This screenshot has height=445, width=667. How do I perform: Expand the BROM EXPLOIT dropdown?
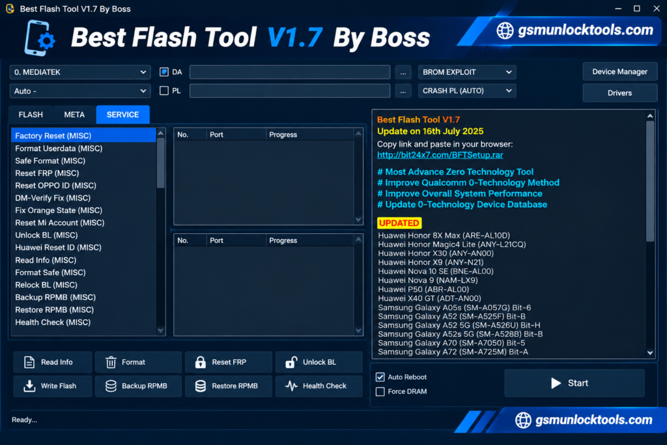(x=467, y=72)
